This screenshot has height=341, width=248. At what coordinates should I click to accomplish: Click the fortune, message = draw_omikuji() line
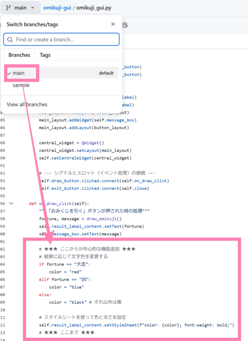[80, 219]
